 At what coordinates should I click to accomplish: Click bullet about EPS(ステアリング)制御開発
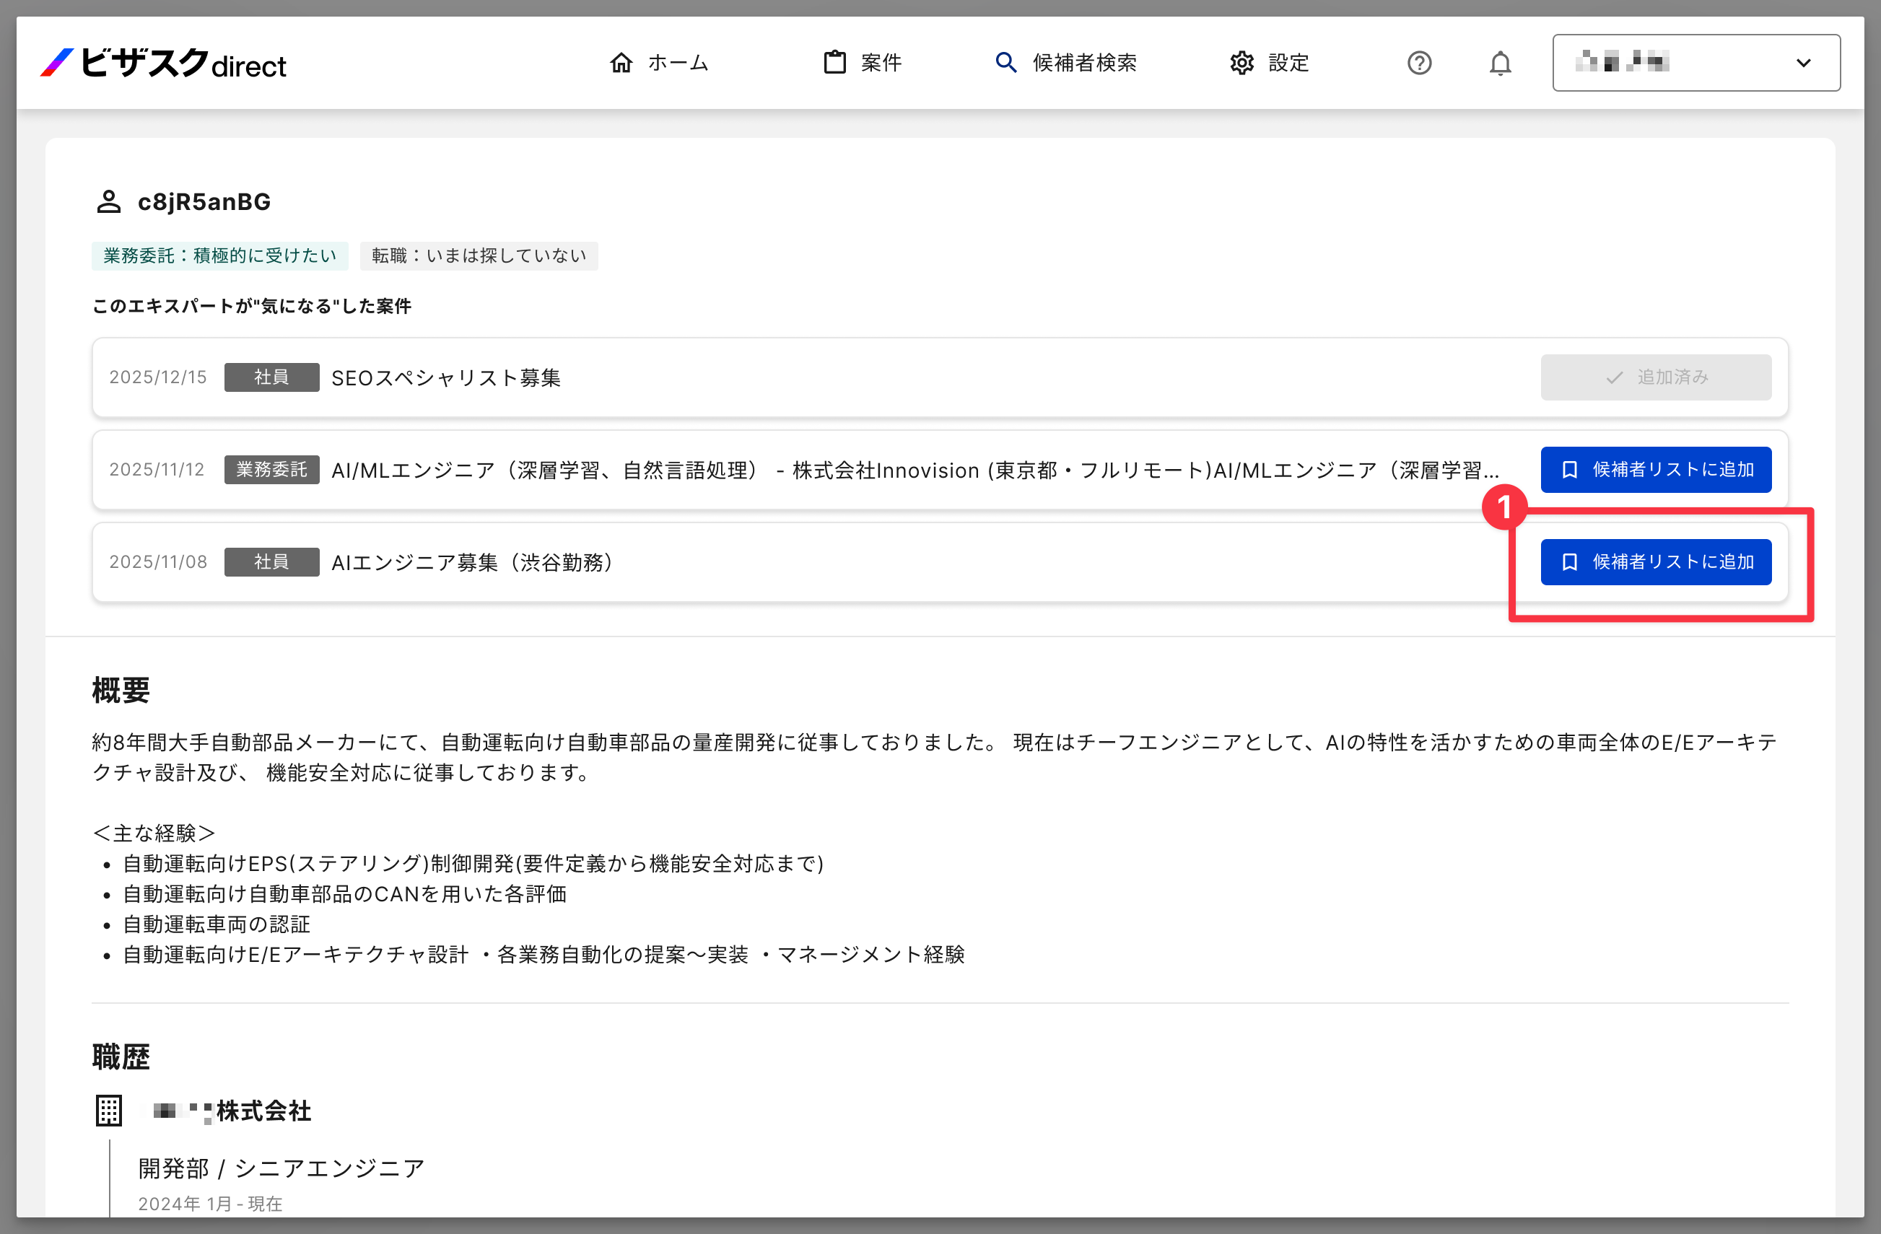pyautogui.click(x=473, y=864)
